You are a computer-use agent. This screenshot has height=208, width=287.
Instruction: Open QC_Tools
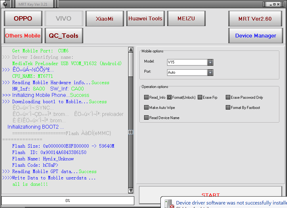click(x=64, y=36)
